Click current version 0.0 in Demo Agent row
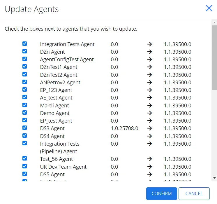 pos(114,113)
